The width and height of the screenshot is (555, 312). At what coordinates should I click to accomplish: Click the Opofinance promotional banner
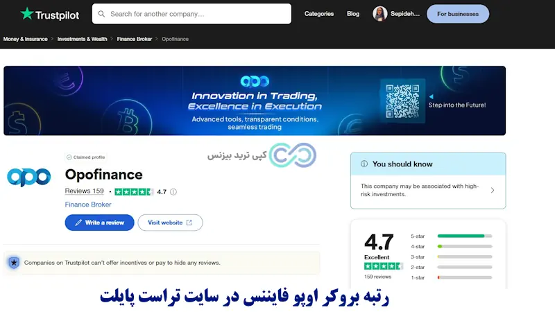point(255,101)
